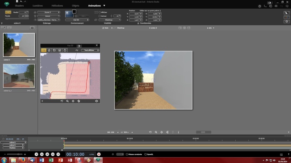
Task: Click the fit-all icon in Vue 2D footer
Action: pyautogui.click(x=79, y=101)
